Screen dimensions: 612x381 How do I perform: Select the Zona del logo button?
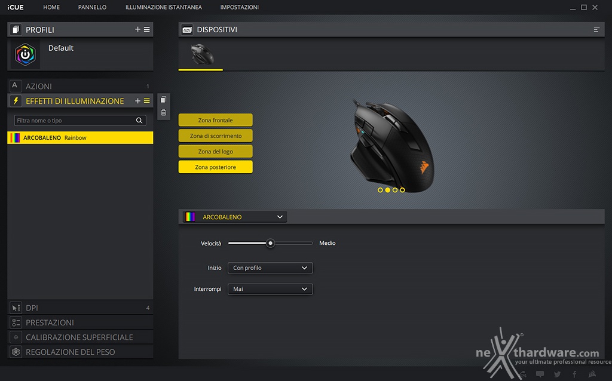pyautogui.click(x=215, y=151)
